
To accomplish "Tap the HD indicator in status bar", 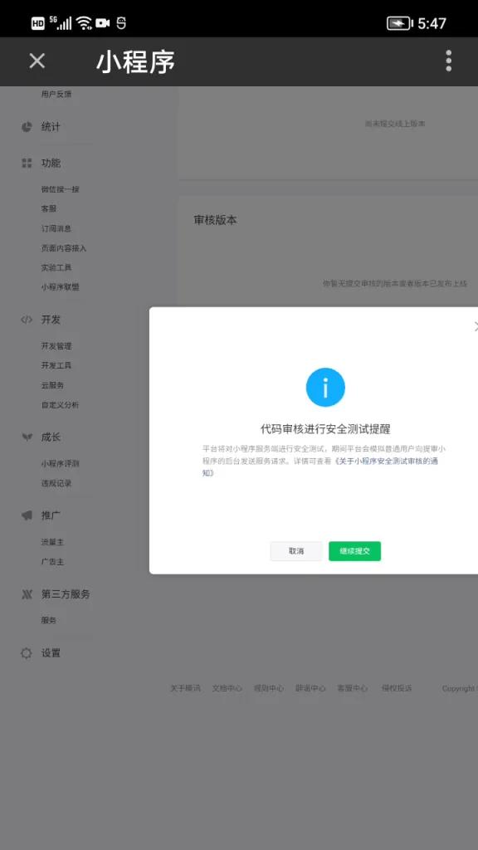I will click(x=38, y=22).
